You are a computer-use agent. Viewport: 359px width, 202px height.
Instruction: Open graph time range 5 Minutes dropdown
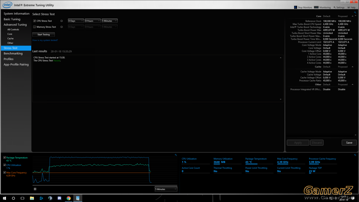click(166, 189)
